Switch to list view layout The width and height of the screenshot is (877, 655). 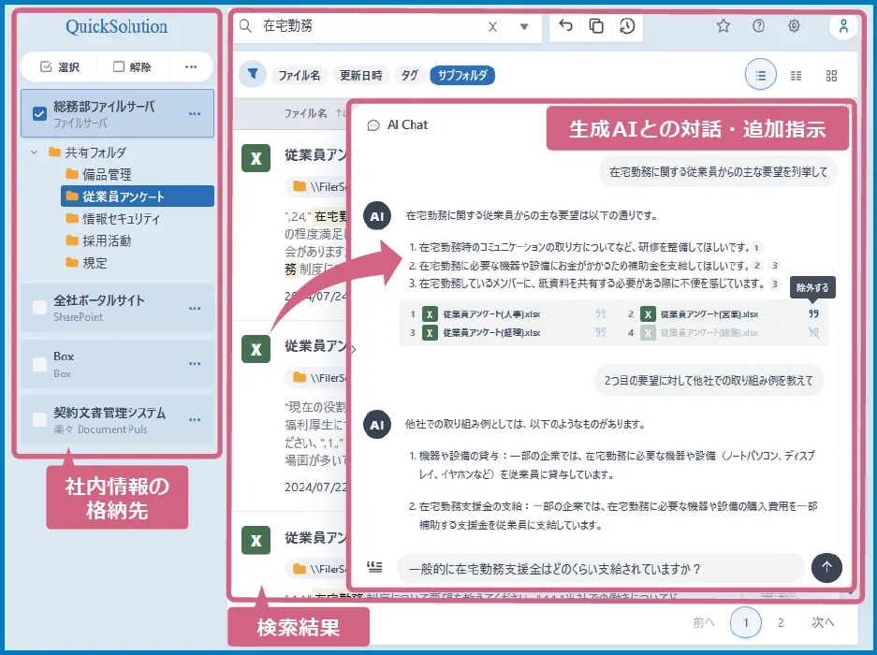(x=761, y=75)
